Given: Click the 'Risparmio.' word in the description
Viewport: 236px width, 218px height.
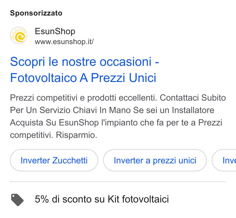Looking at the screenshot, I should [76, 135].
